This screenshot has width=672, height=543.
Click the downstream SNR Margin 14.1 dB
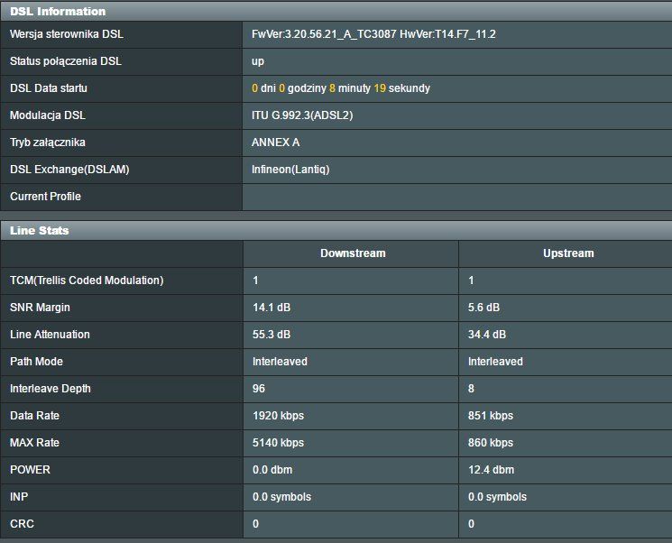pyautogui.click(x=272, y=308)
